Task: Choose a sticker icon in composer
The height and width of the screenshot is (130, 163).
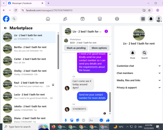Action: 78,120
